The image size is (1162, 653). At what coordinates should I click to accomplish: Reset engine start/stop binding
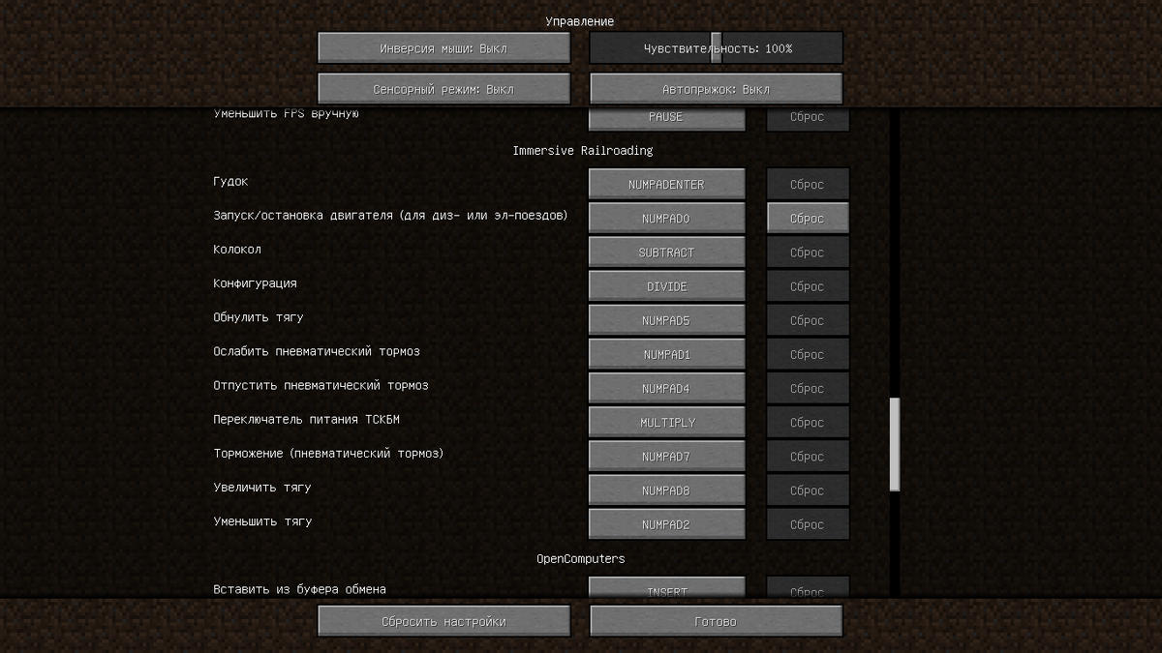pos(808,218)
